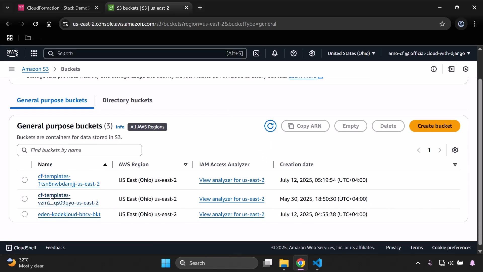Open analyzer link for eden-kodekloud-bncv-bkt row

(x=232, y=214)
